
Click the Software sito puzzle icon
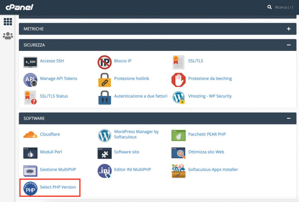pos(105,153)
